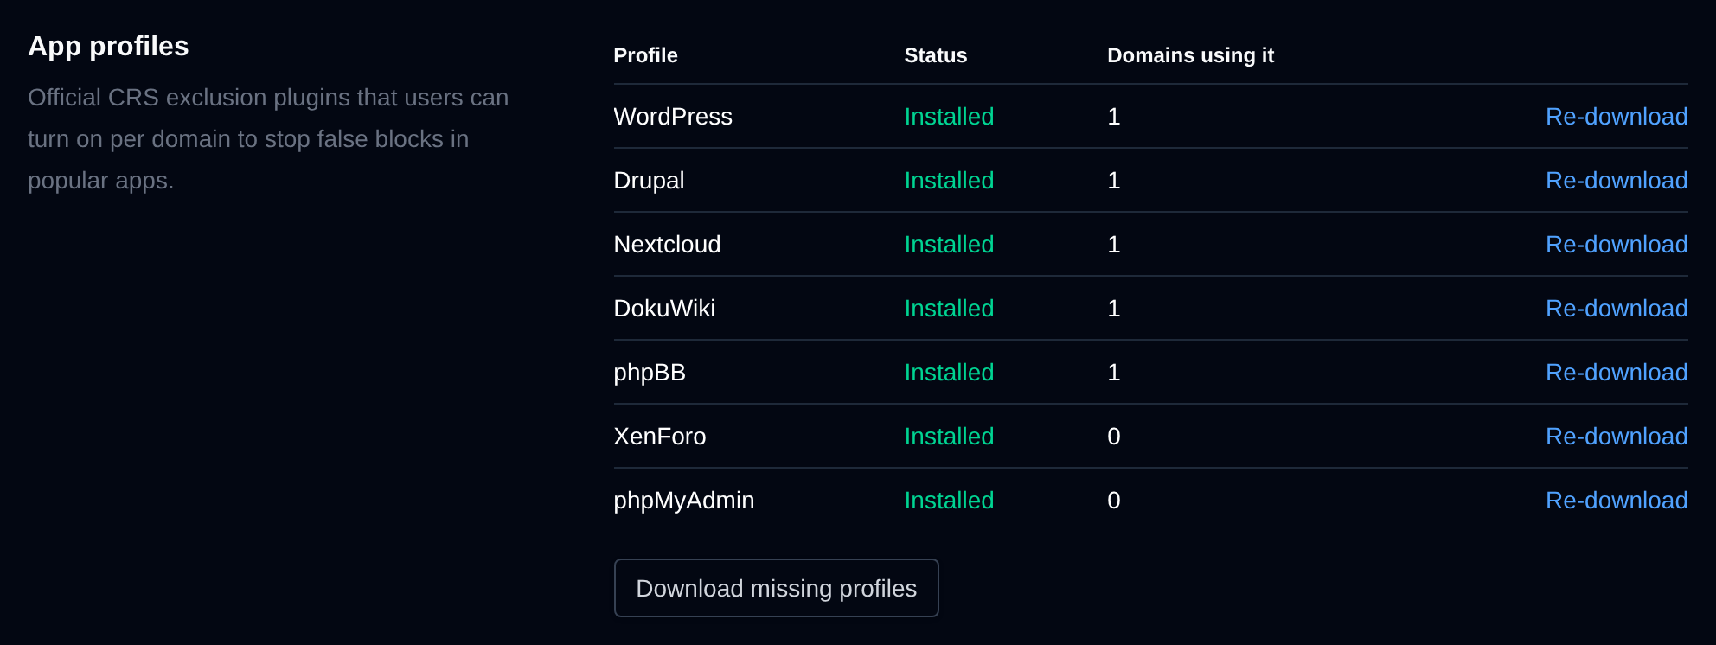Select the Nextcloud profile name

667,245
